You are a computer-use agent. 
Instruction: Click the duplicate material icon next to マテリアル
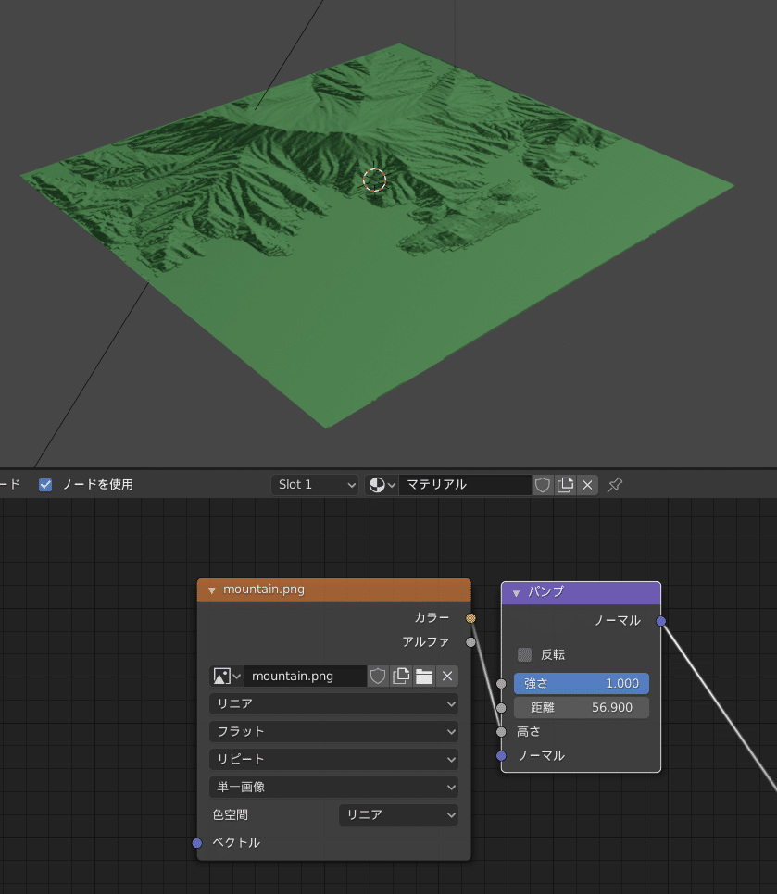click(565, 484)
